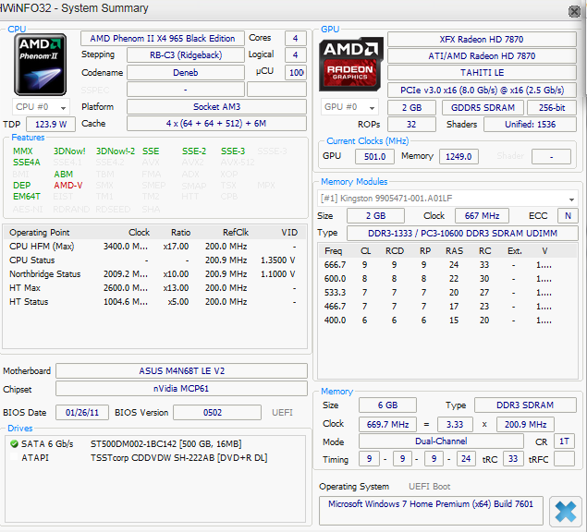Click the Cores count field

[296, 39]
